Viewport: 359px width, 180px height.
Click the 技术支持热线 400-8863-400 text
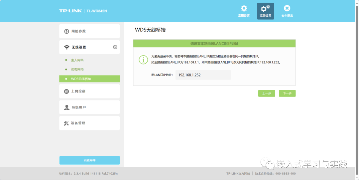click(276, 174)
